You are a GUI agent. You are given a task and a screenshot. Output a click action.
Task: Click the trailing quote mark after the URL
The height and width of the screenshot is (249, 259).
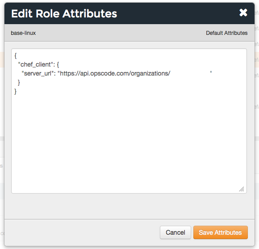pyautogui.click(x=211, y=72)
